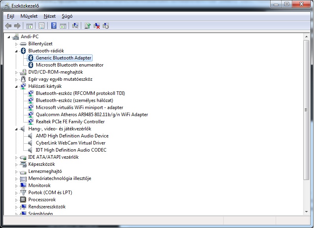Close the Eszközkezelő window
323x228 pixels.
(x=301, y=4)
